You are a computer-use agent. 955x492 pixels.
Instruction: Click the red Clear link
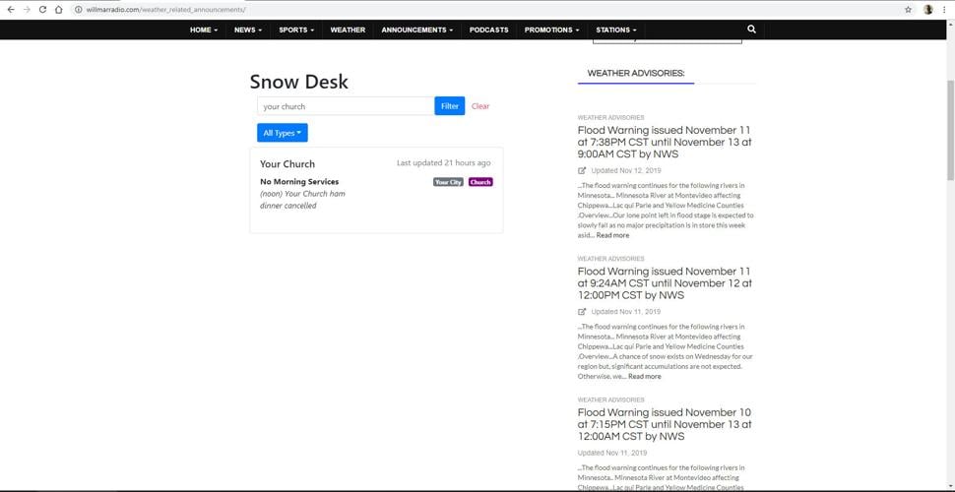(x=480, y=106)
